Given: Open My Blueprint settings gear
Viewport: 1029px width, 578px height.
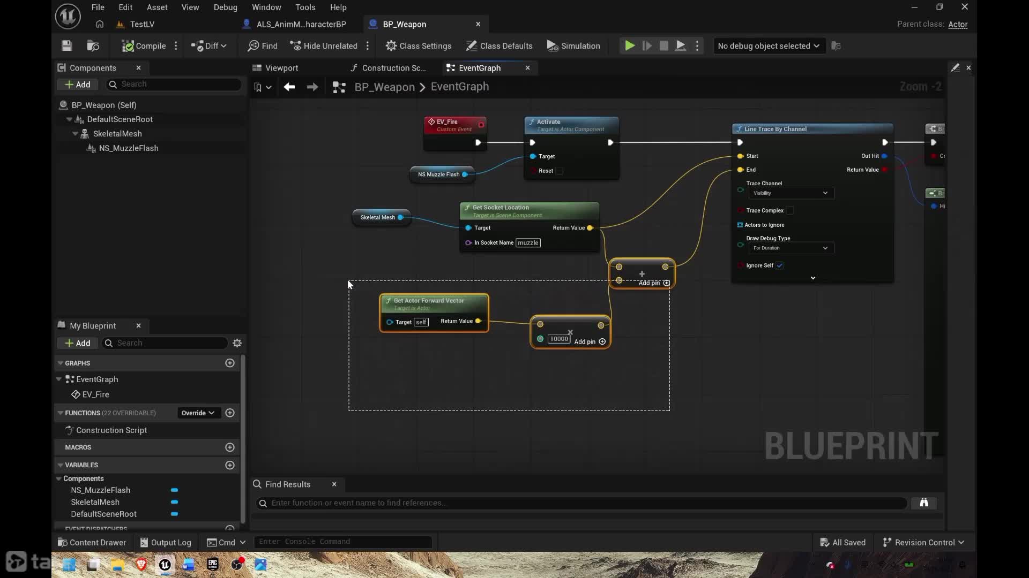Looking at the screenshot, I should [x=237, y=343].
